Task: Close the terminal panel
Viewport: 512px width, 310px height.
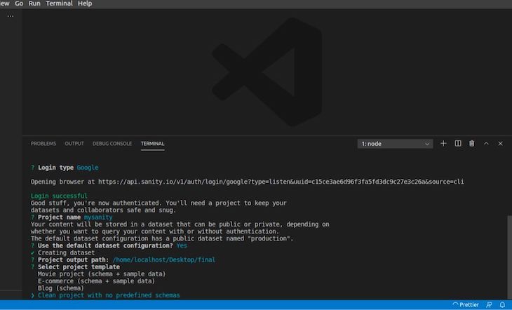Action: coord(500,144)
